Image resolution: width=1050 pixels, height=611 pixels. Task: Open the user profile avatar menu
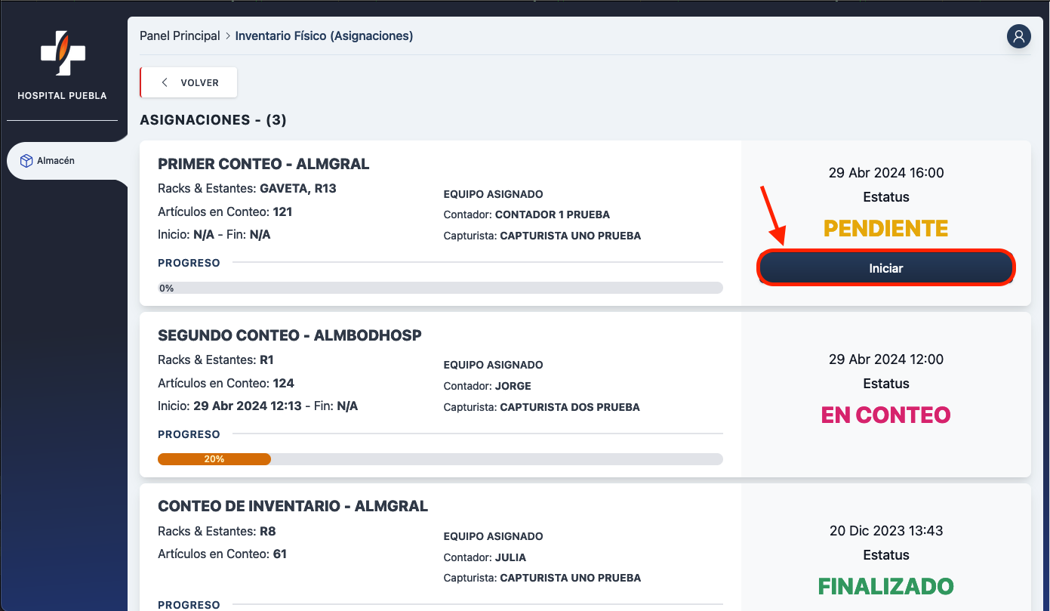(x=1019, y=36)
